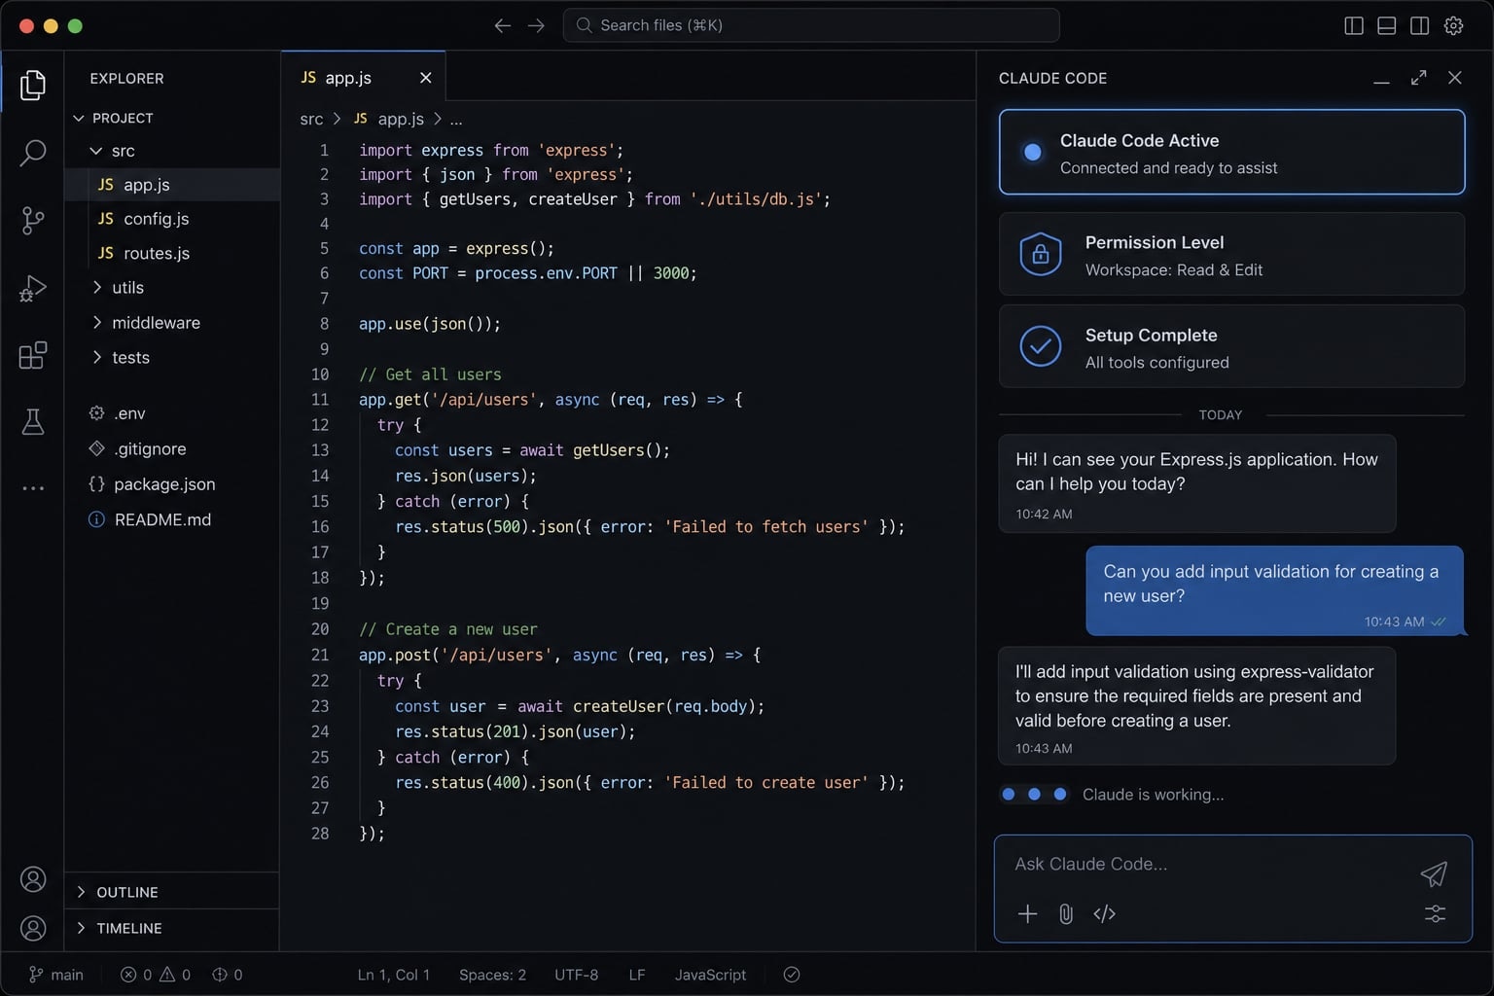
Task: Click the app.js breadcrumb segment
Action: 388,119
